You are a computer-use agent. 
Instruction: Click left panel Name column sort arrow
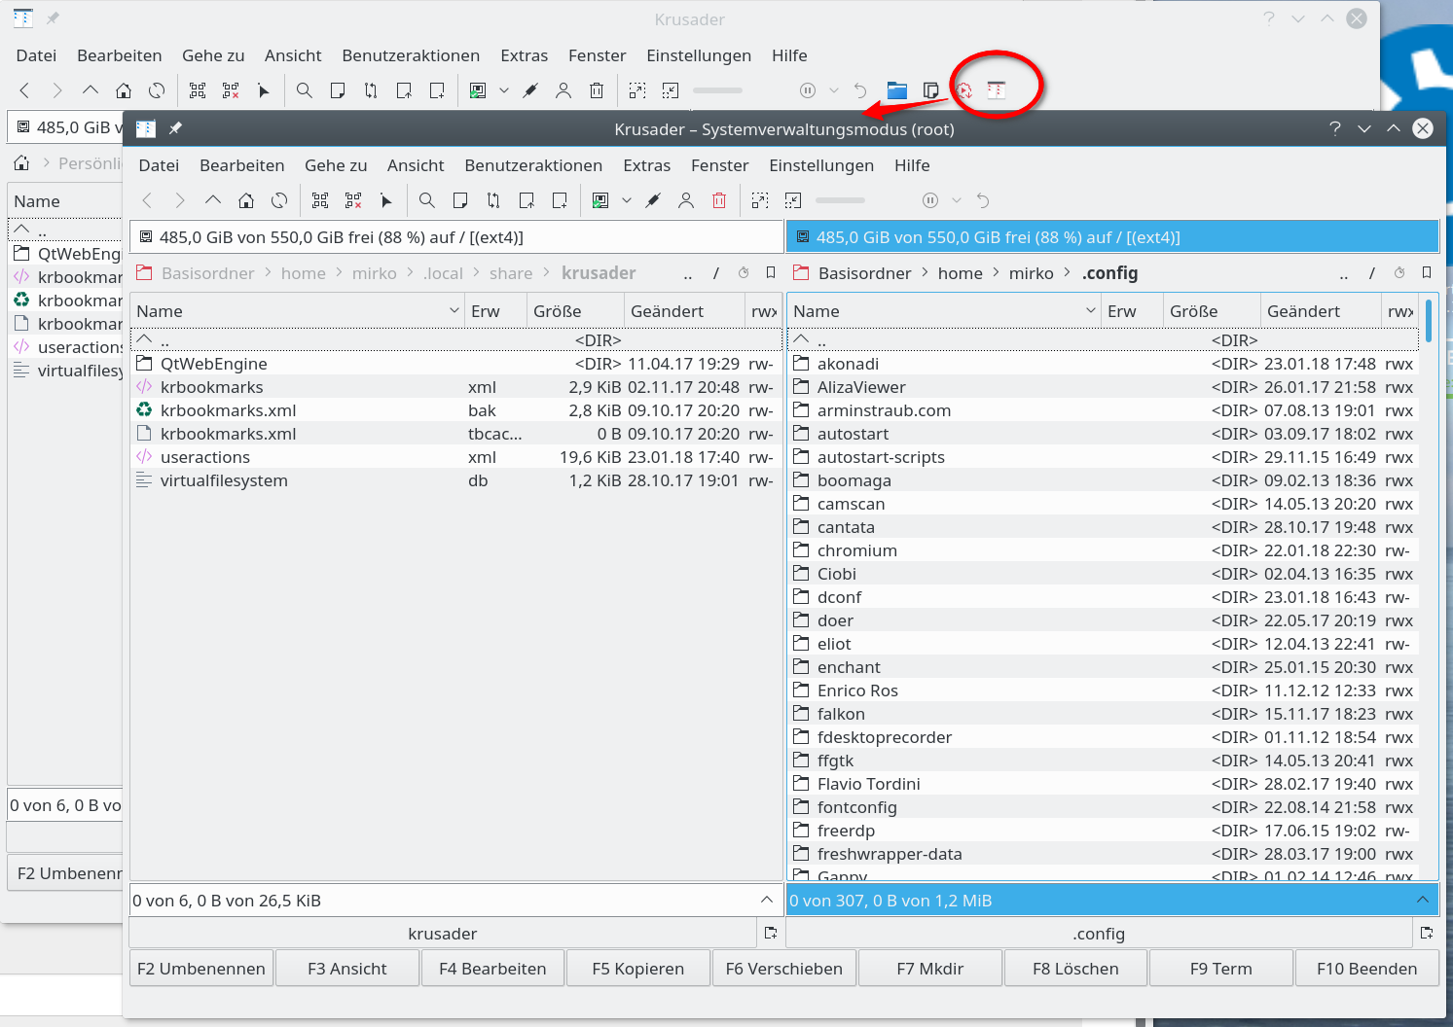pos(454,311)
